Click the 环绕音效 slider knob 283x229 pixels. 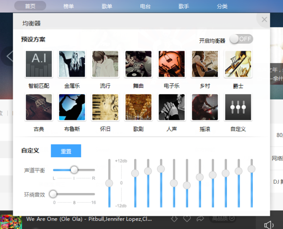(53, 194)
